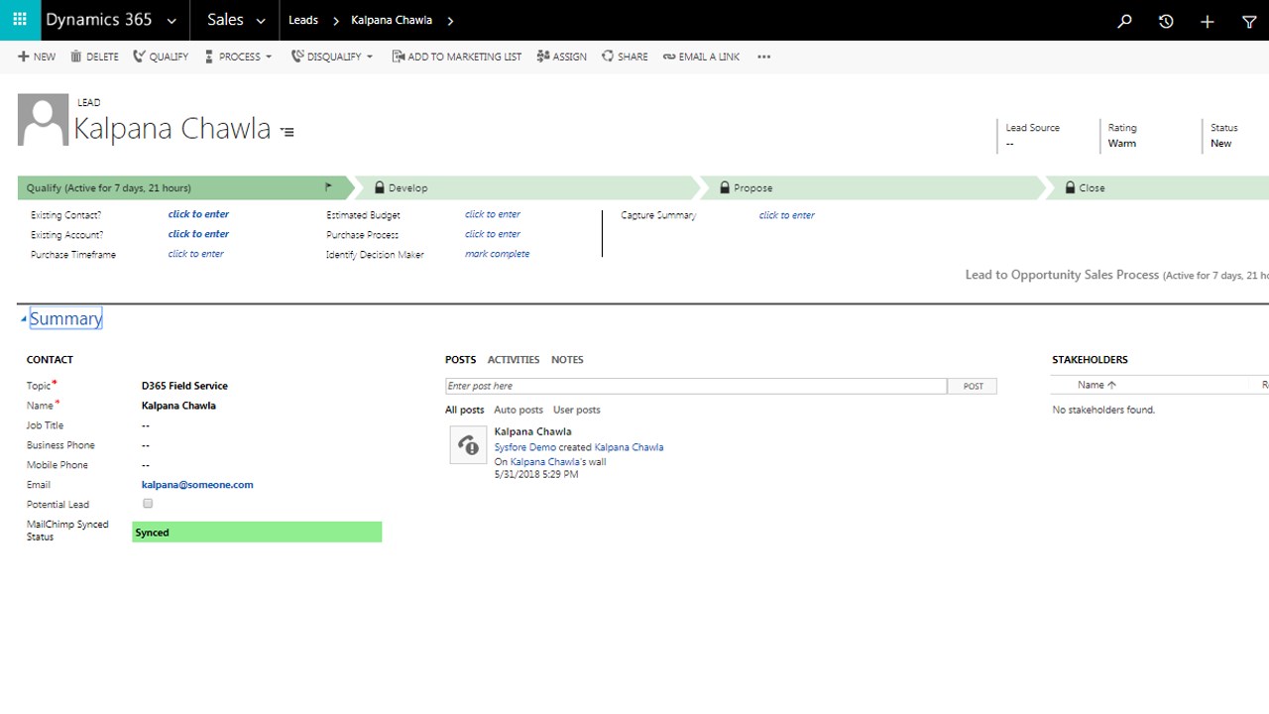Image resolution: width=1269 pixels, height=714 pixels.
Task: Click the green Synced status field
Action: coord(257,533)
